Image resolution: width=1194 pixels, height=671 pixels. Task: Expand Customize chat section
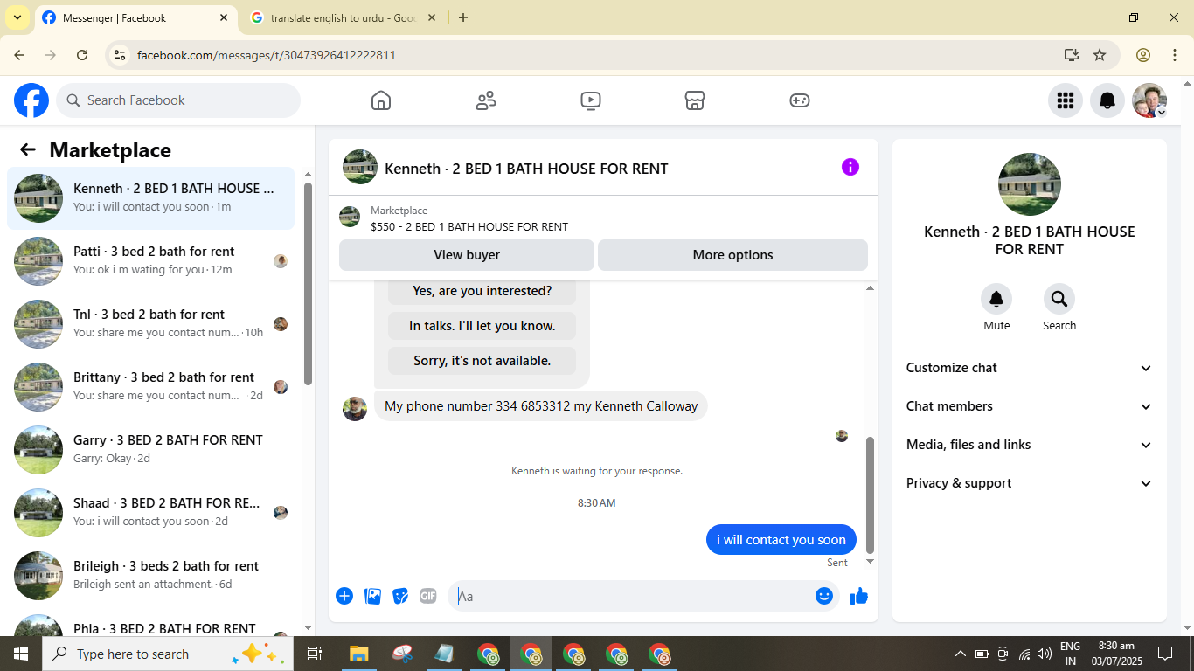pyautogui.click(x=1030, y=368)
